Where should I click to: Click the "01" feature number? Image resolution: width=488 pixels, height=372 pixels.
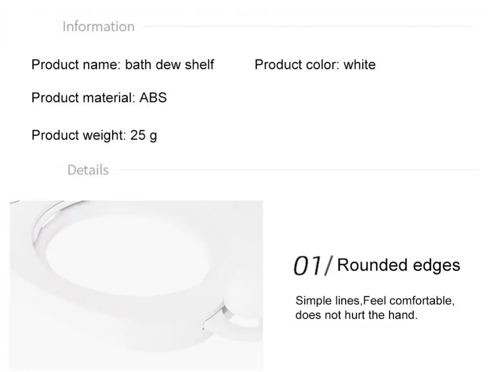(306, 266)
